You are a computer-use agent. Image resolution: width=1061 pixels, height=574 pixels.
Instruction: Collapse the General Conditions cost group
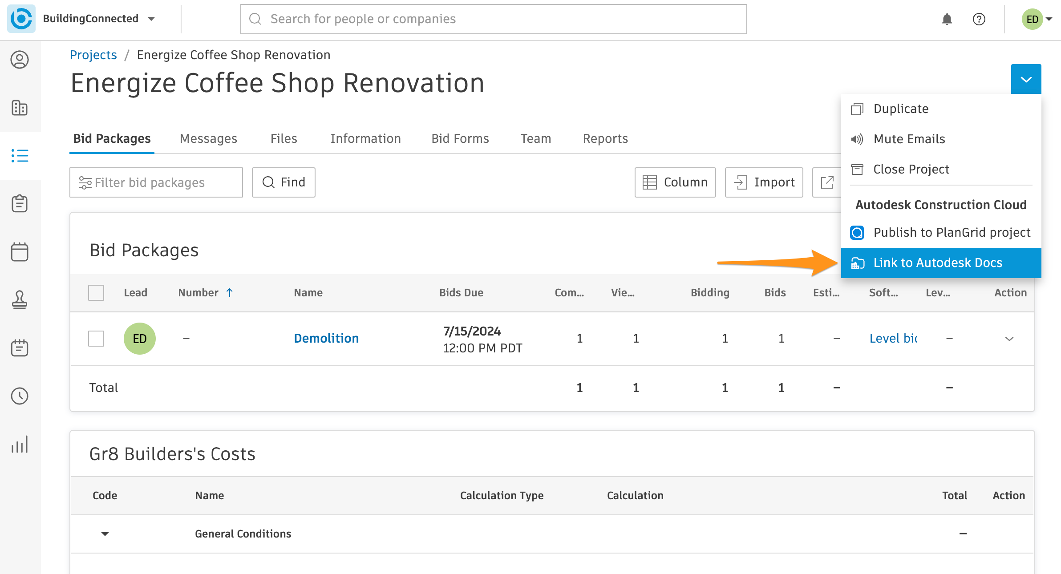pos(105,534)
